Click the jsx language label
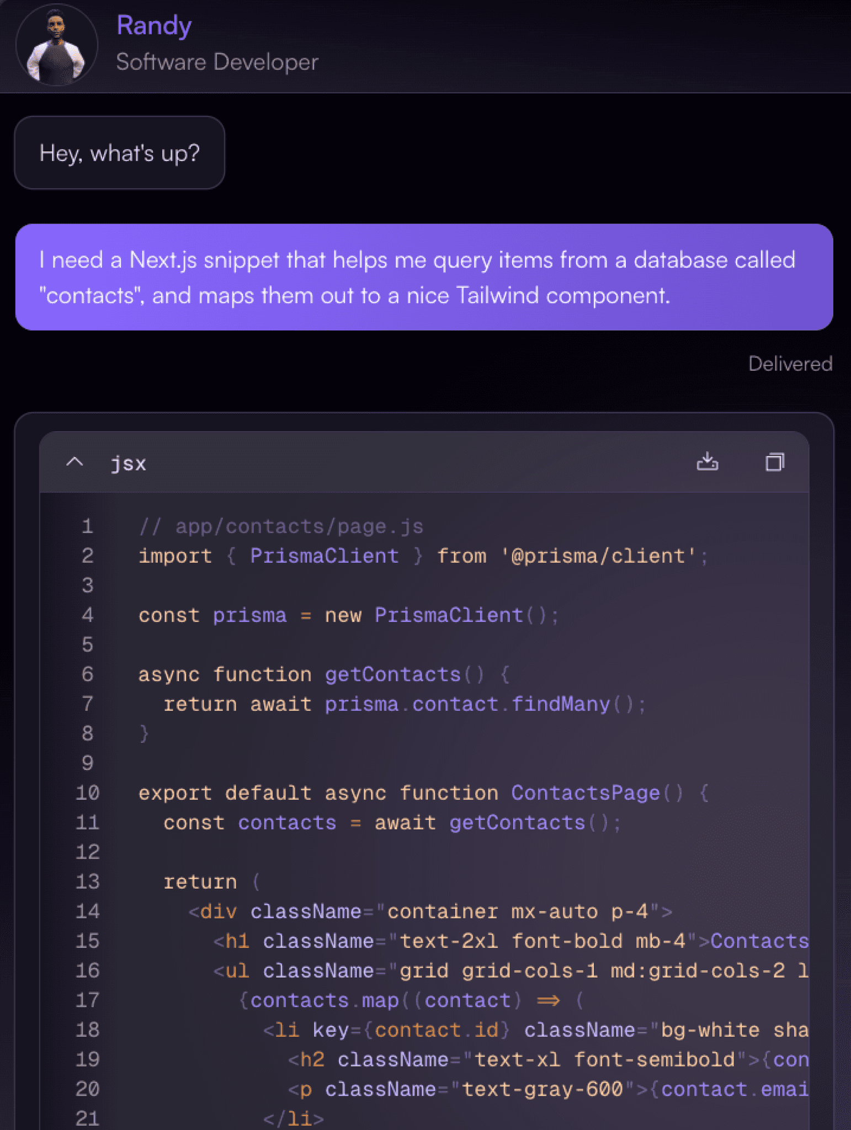Screen dimensions: 851x1130 (129, 463)
